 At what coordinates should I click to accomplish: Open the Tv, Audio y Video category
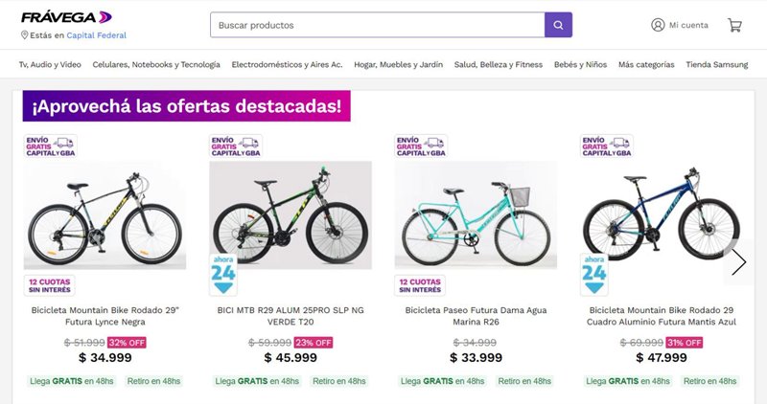[x=50, y=64]
